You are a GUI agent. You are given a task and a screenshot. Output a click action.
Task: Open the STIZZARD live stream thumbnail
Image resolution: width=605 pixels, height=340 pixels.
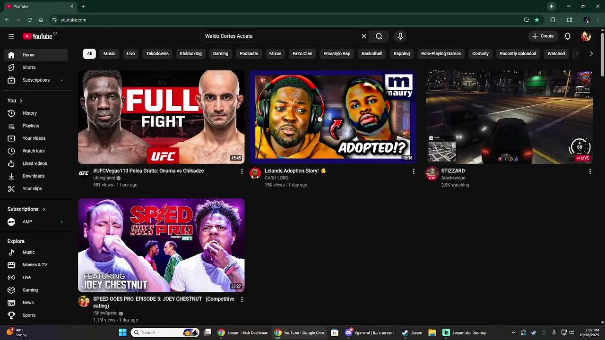510,117
